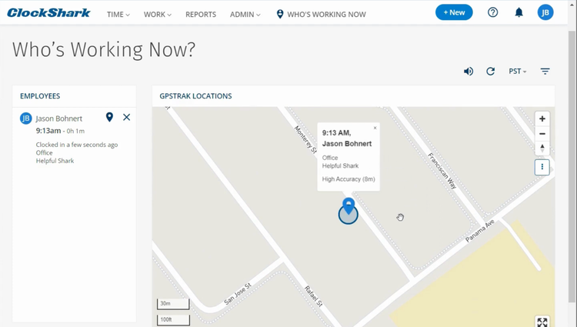Viewport: 577px width, 327px height.
Task: Click the X next to Jason Bohnert
Action: (x=127, y=118)
